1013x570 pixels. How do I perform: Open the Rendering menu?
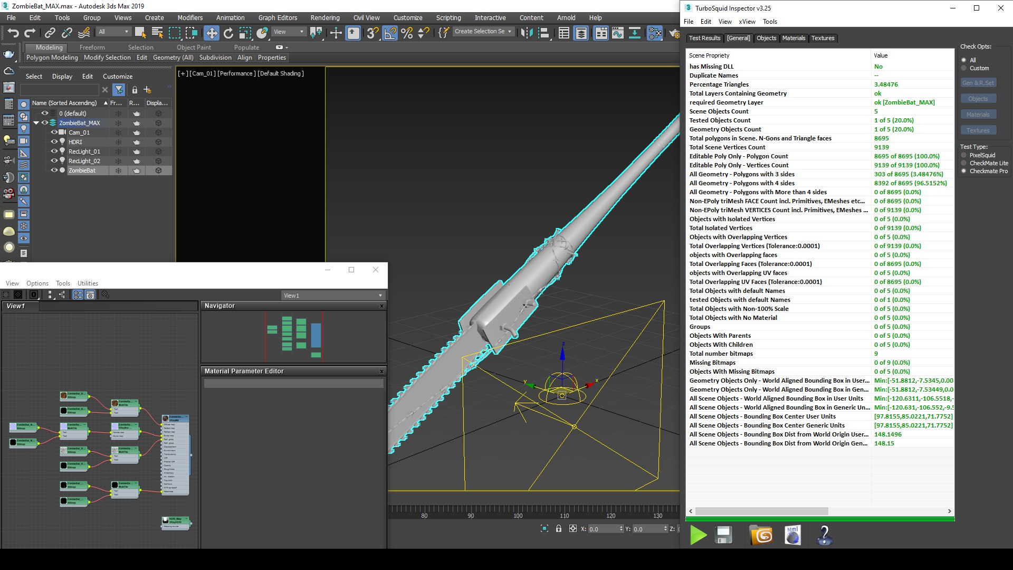pyautogui.click(x=325, y=17)
